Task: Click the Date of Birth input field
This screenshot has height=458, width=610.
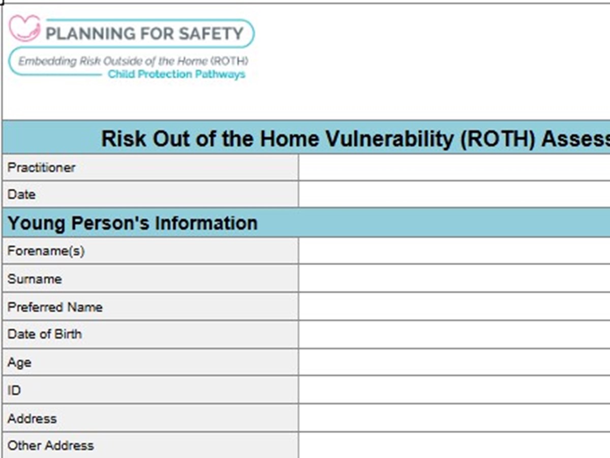Action: click(454, 334)
